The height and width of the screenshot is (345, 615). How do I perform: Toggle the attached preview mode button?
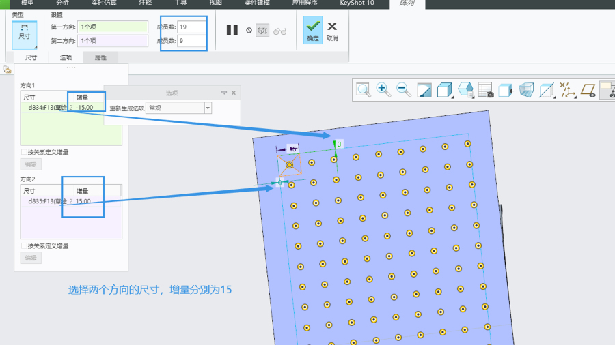point(262,31)
